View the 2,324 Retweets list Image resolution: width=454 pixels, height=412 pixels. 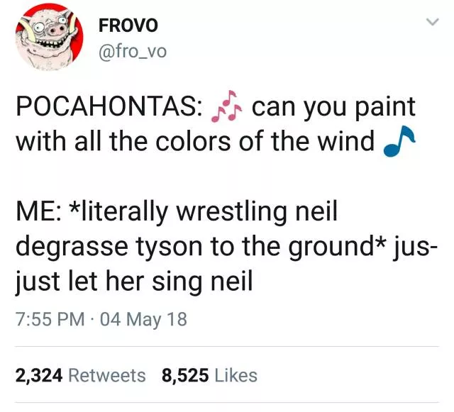[80, 375]
